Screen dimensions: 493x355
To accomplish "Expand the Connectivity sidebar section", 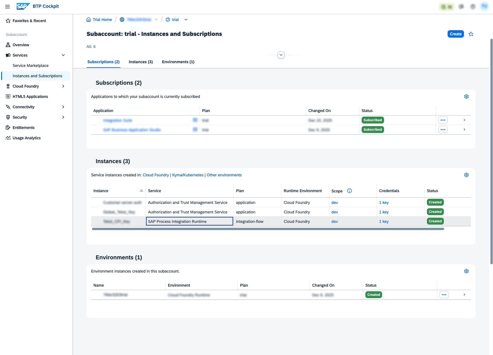I will coord(63,107).
